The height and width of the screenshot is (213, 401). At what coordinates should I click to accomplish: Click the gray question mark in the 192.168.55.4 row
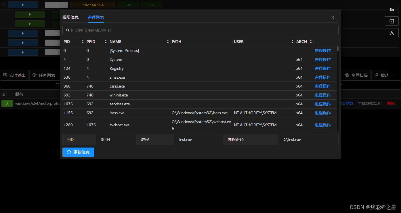[56, 5]
